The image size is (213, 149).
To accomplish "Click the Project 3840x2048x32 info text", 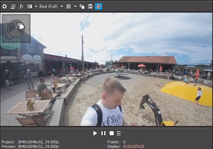I will 30,142.
